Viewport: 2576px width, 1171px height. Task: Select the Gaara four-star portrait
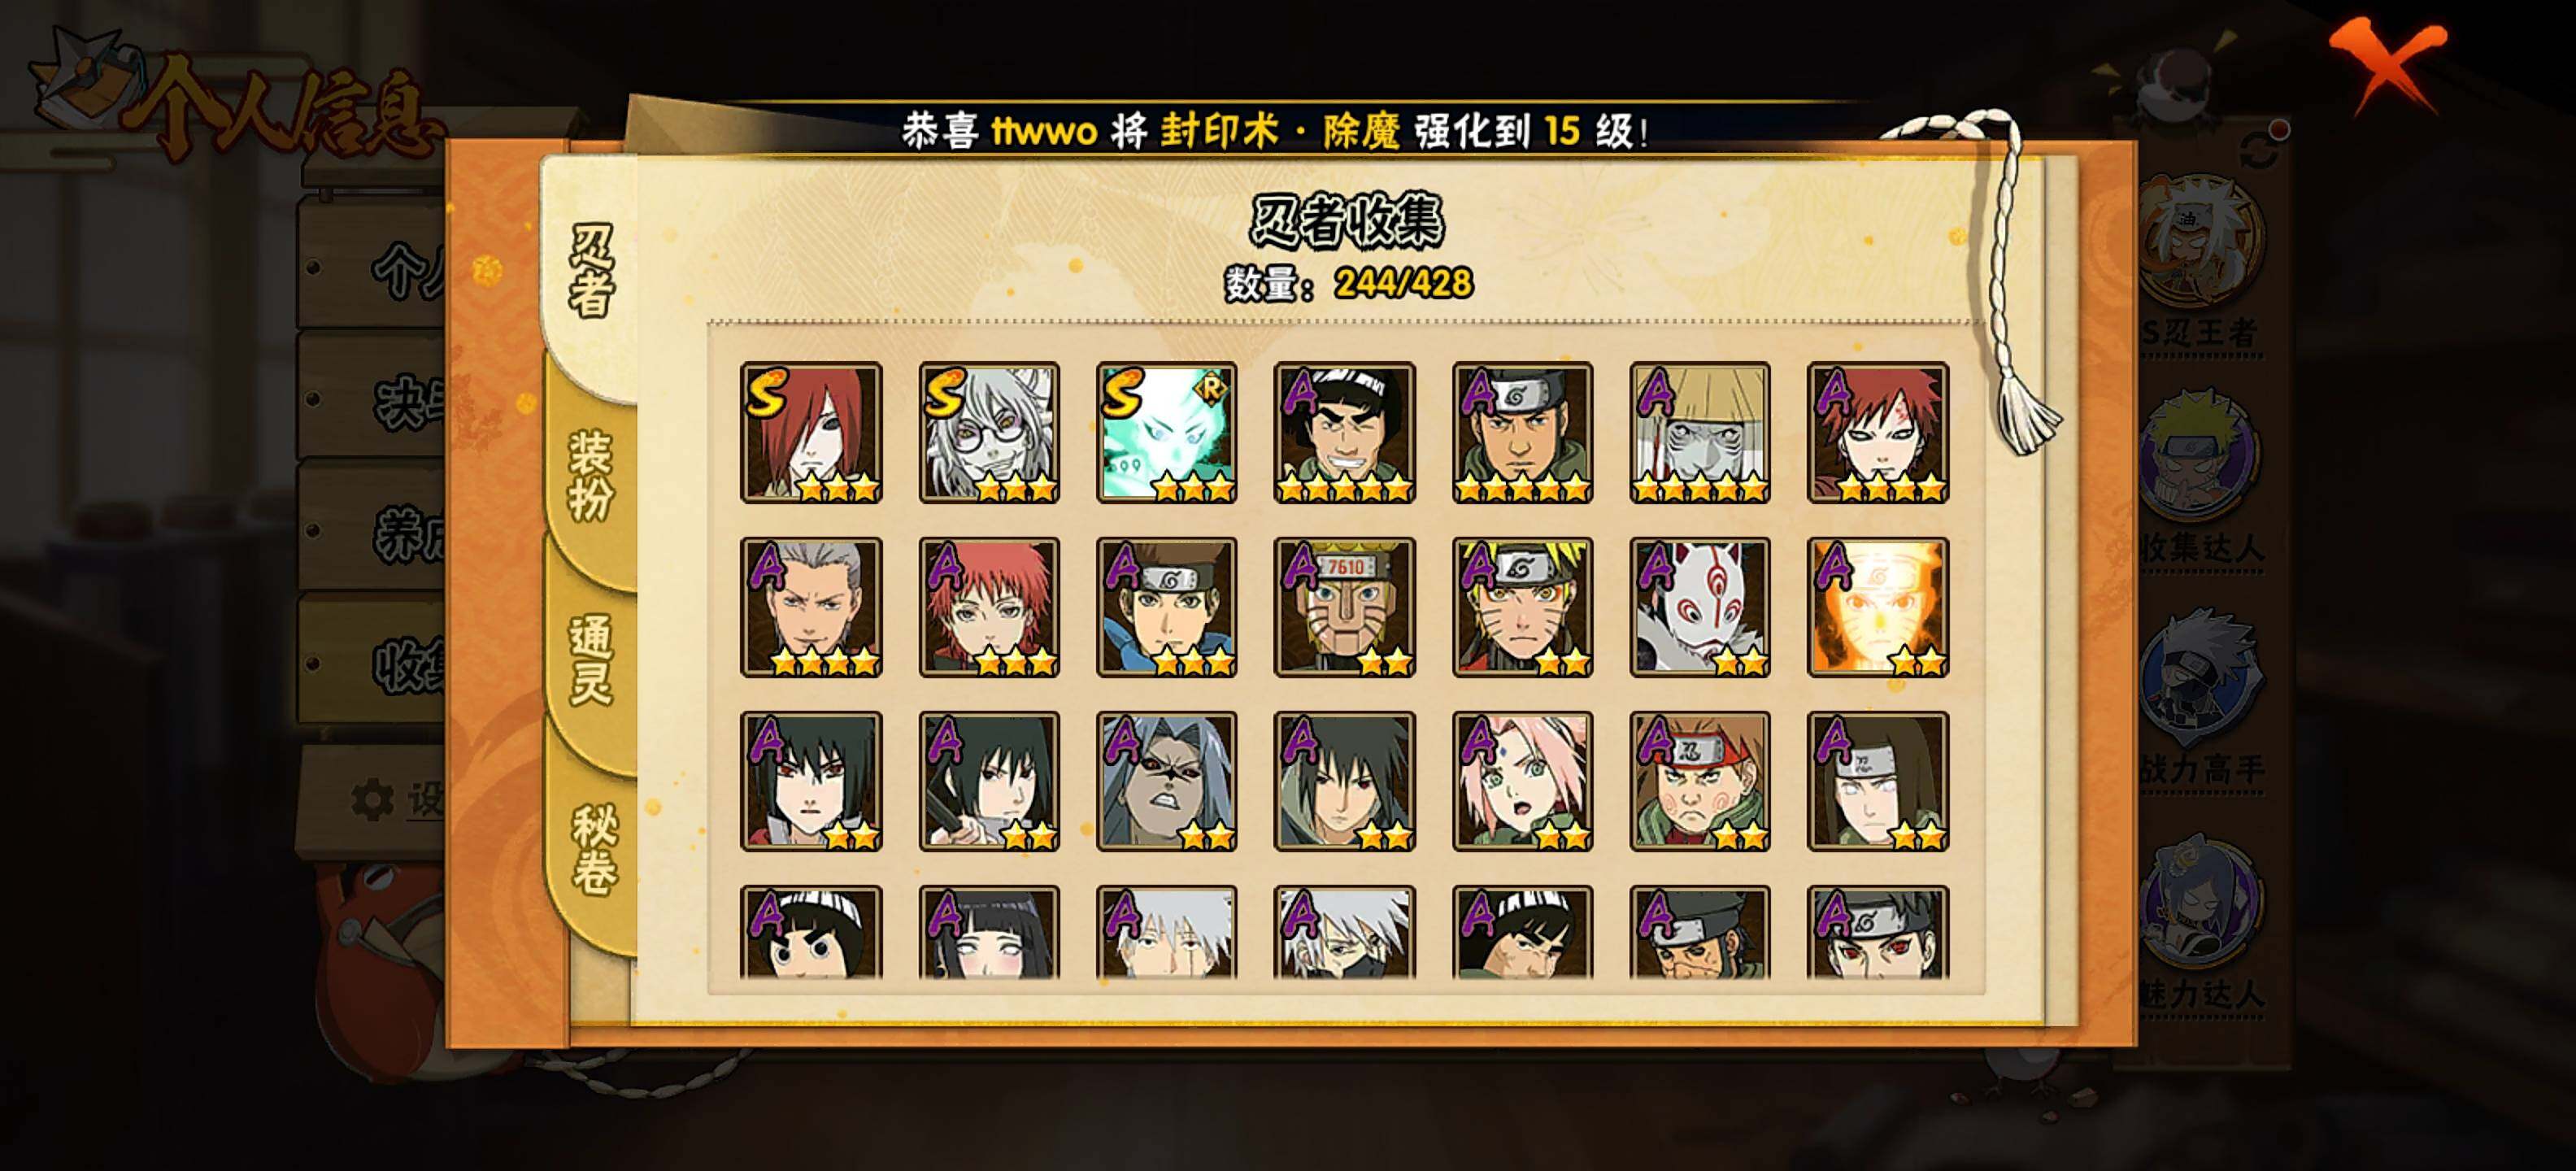point(1878,432)
